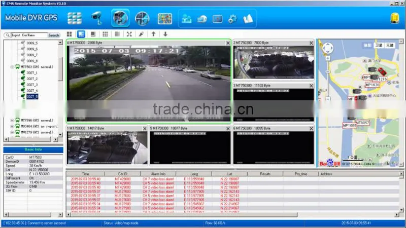Select channel 002T_2 in vehicle tree
The width and height of the screenshot is (406, 228).
point(32,79)
